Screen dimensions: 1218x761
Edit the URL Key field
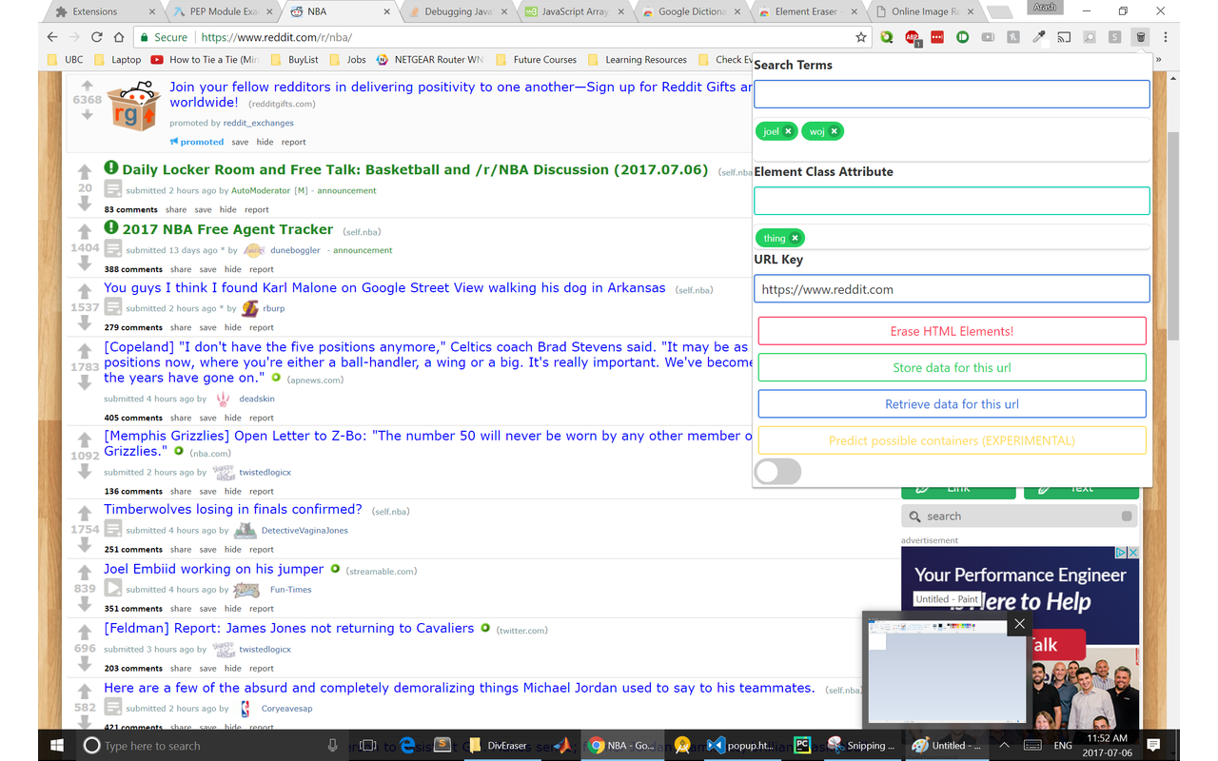(x=952, y=288)
